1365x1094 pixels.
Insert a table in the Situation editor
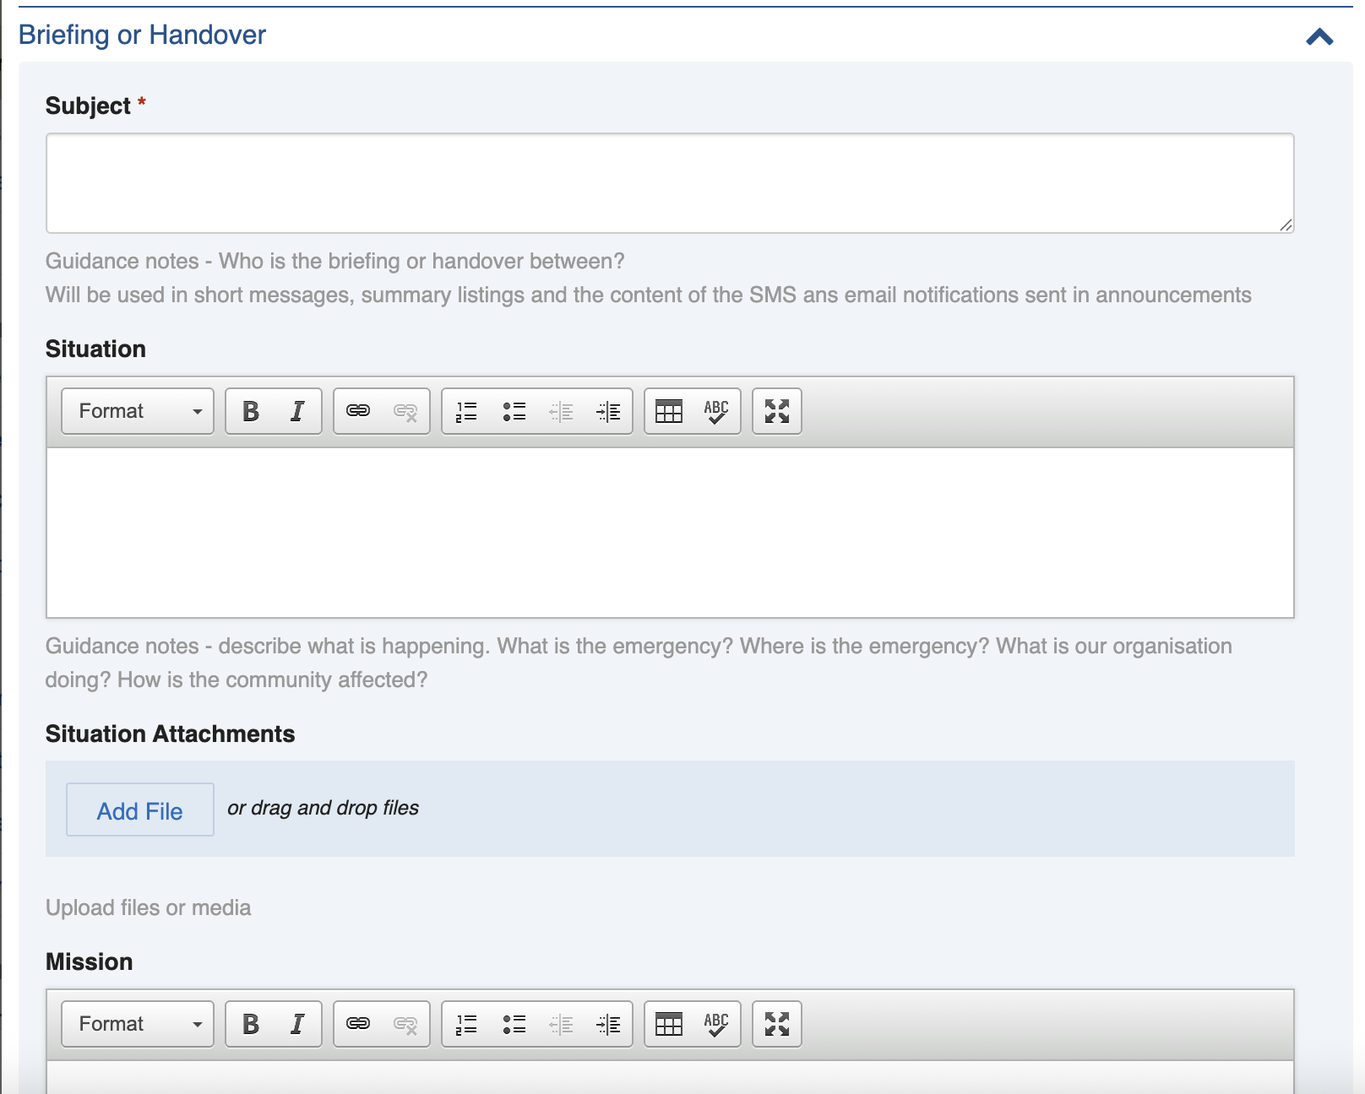669,411
